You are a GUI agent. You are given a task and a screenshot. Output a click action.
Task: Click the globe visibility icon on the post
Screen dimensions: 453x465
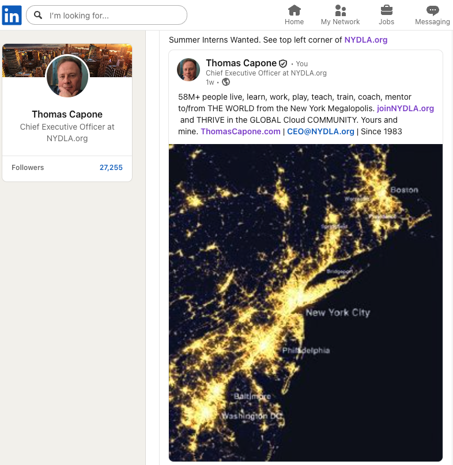point(226,82)
